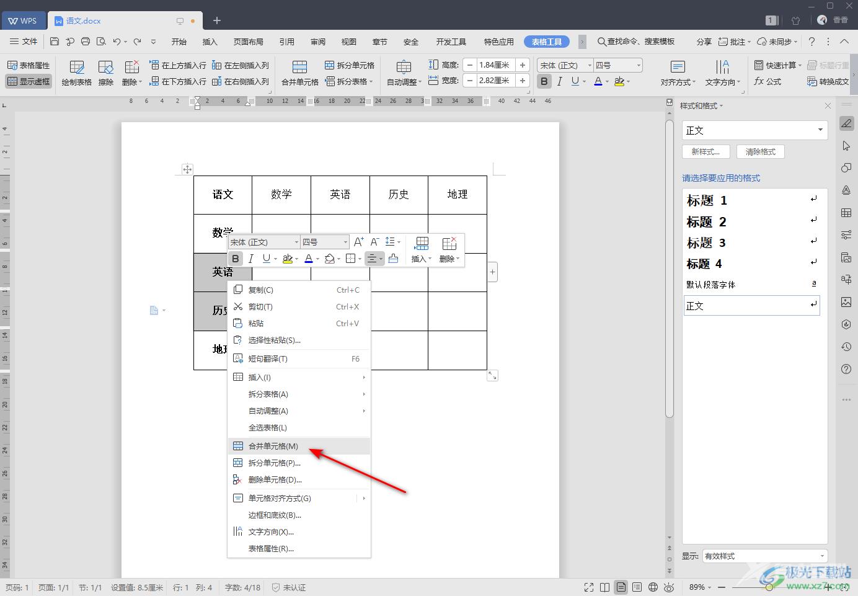Choose 边框和底纹(B)... from context menu
Screen dimensions: 858x596
pyautogui.click(x=299, y=515)
